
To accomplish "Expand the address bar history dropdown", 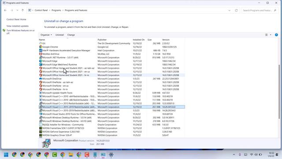I will coord(229,11).
